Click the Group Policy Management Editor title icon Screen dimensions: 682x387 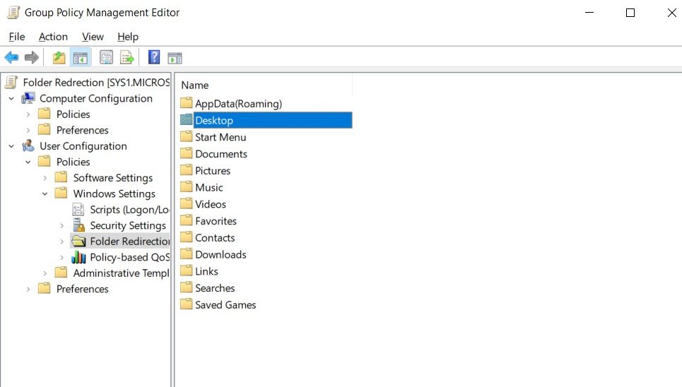tap(13, 12)
